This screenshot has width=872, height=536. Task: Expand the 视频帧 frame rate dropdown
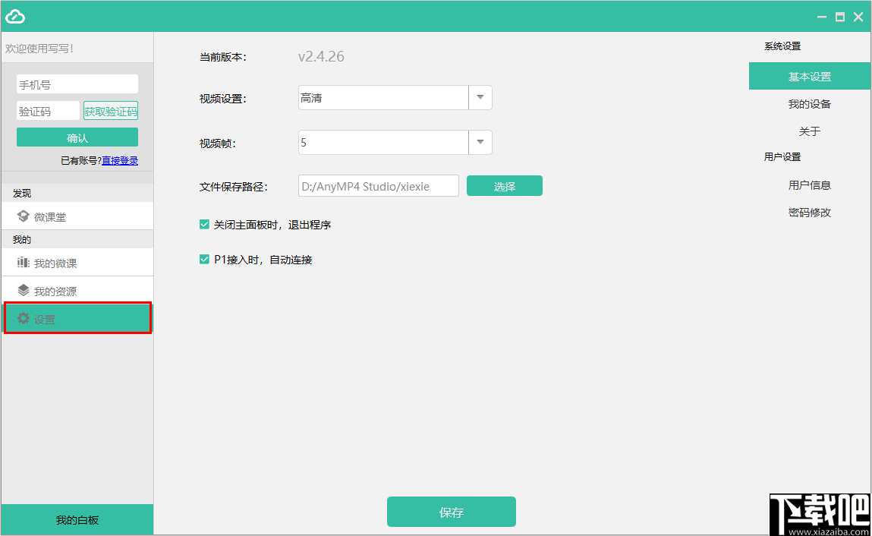pyautogui.click(x=480, y=142)
